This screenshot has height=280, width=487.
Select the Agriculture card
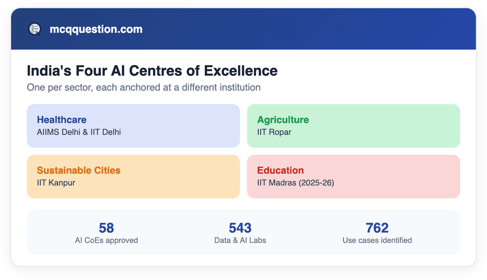pos(353,126)
